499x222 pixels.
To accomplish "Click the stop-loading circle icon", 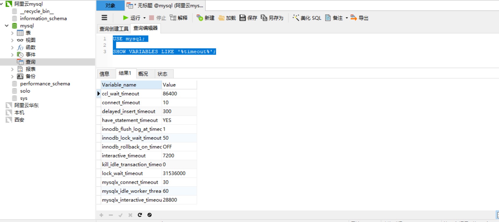I will click(150, 215).
